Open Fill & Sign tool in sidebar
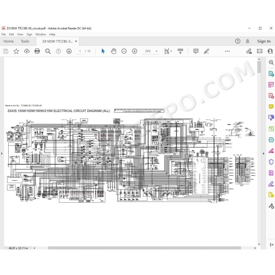Image resolution: width=275 pixels, height=275 pixels. 271,184
